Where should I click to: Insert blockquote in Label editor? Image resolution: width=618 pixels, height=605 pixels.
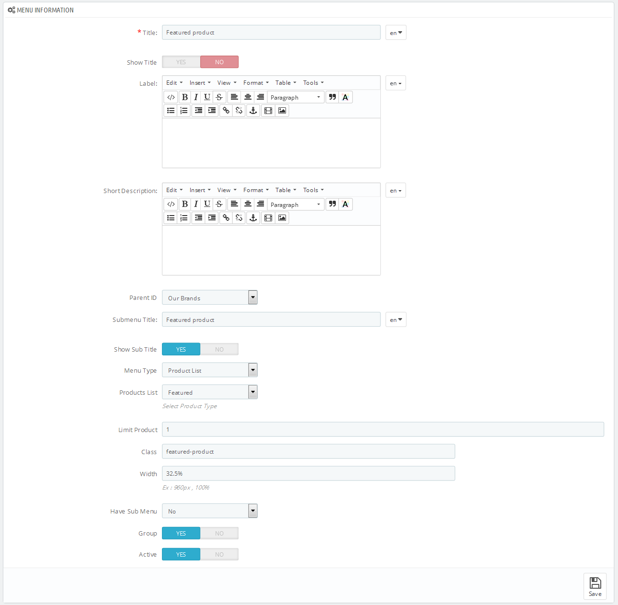(x=332, y=97)
